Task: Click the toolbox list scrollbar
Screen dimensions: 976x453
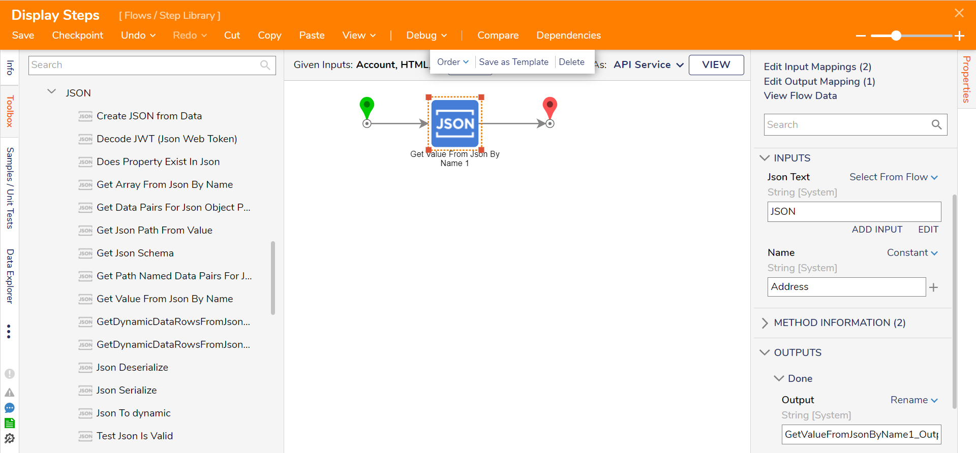Action: click(x=273, y=278)
